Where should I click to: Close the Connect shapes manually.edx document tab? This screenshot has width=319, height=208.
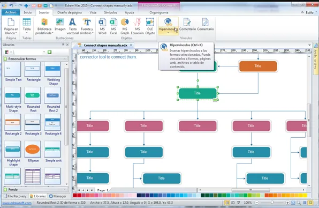click(131, 45)
